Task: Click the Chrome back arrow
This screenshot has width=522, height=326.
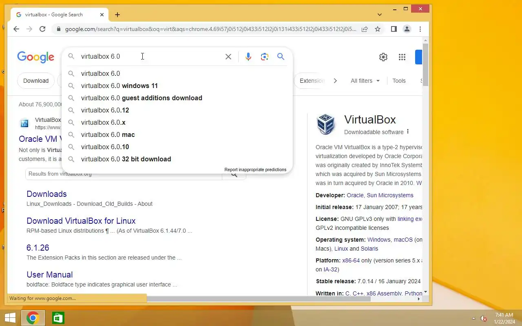Action: pyautogui.click(x=16, y=29)
